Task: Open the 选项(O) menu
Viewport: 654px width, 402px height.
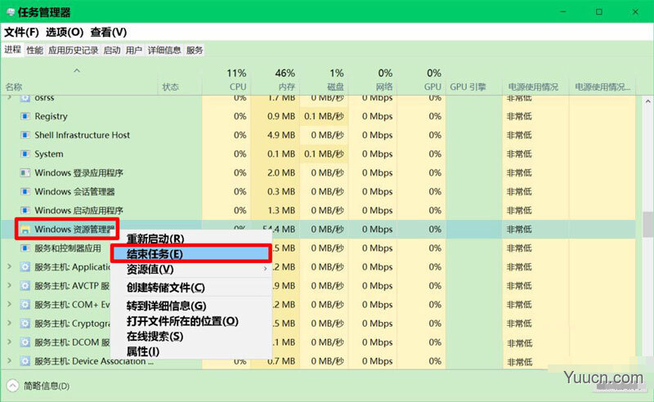Action: tap(65, 32)
